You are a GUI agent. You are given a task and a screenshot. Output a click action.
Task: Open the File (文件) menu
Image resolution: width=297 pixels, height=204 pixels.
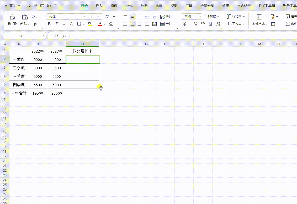coord(13,6)
